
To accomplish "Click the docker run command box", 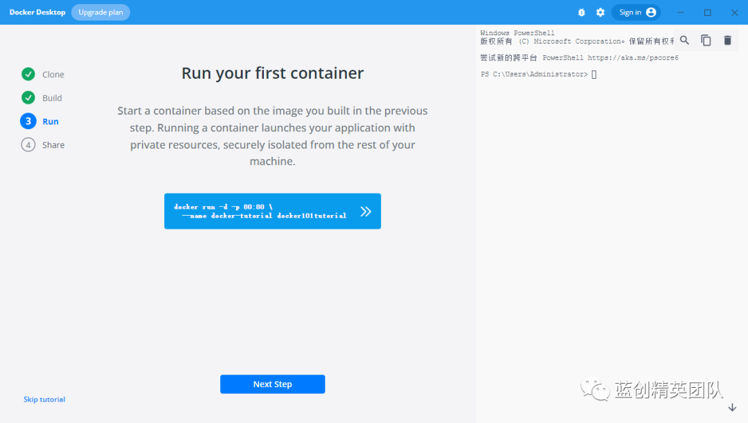I will click(x=272, y=211).
